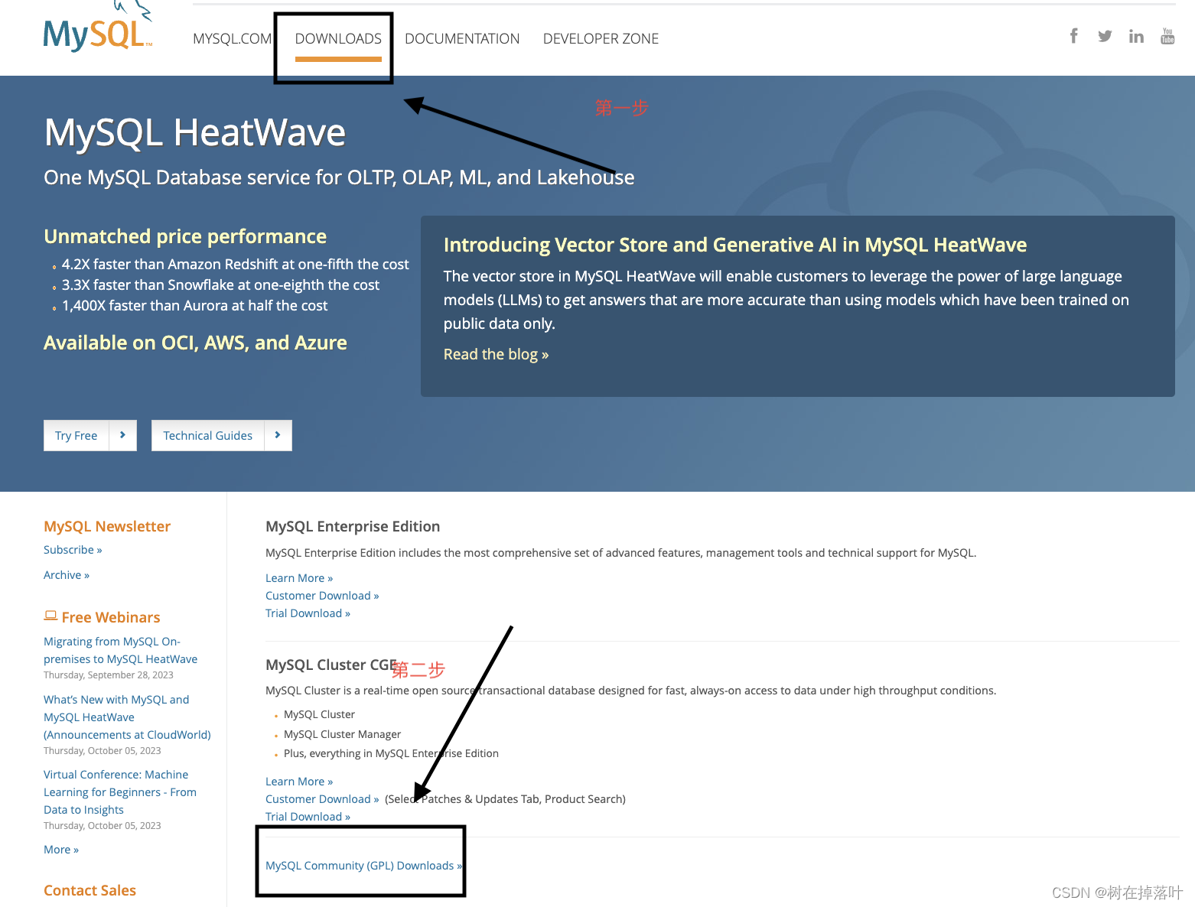Select the DOWNLOADS nav tab
Viewport: 1195px width, 907px height.
[x=338, y=38]
